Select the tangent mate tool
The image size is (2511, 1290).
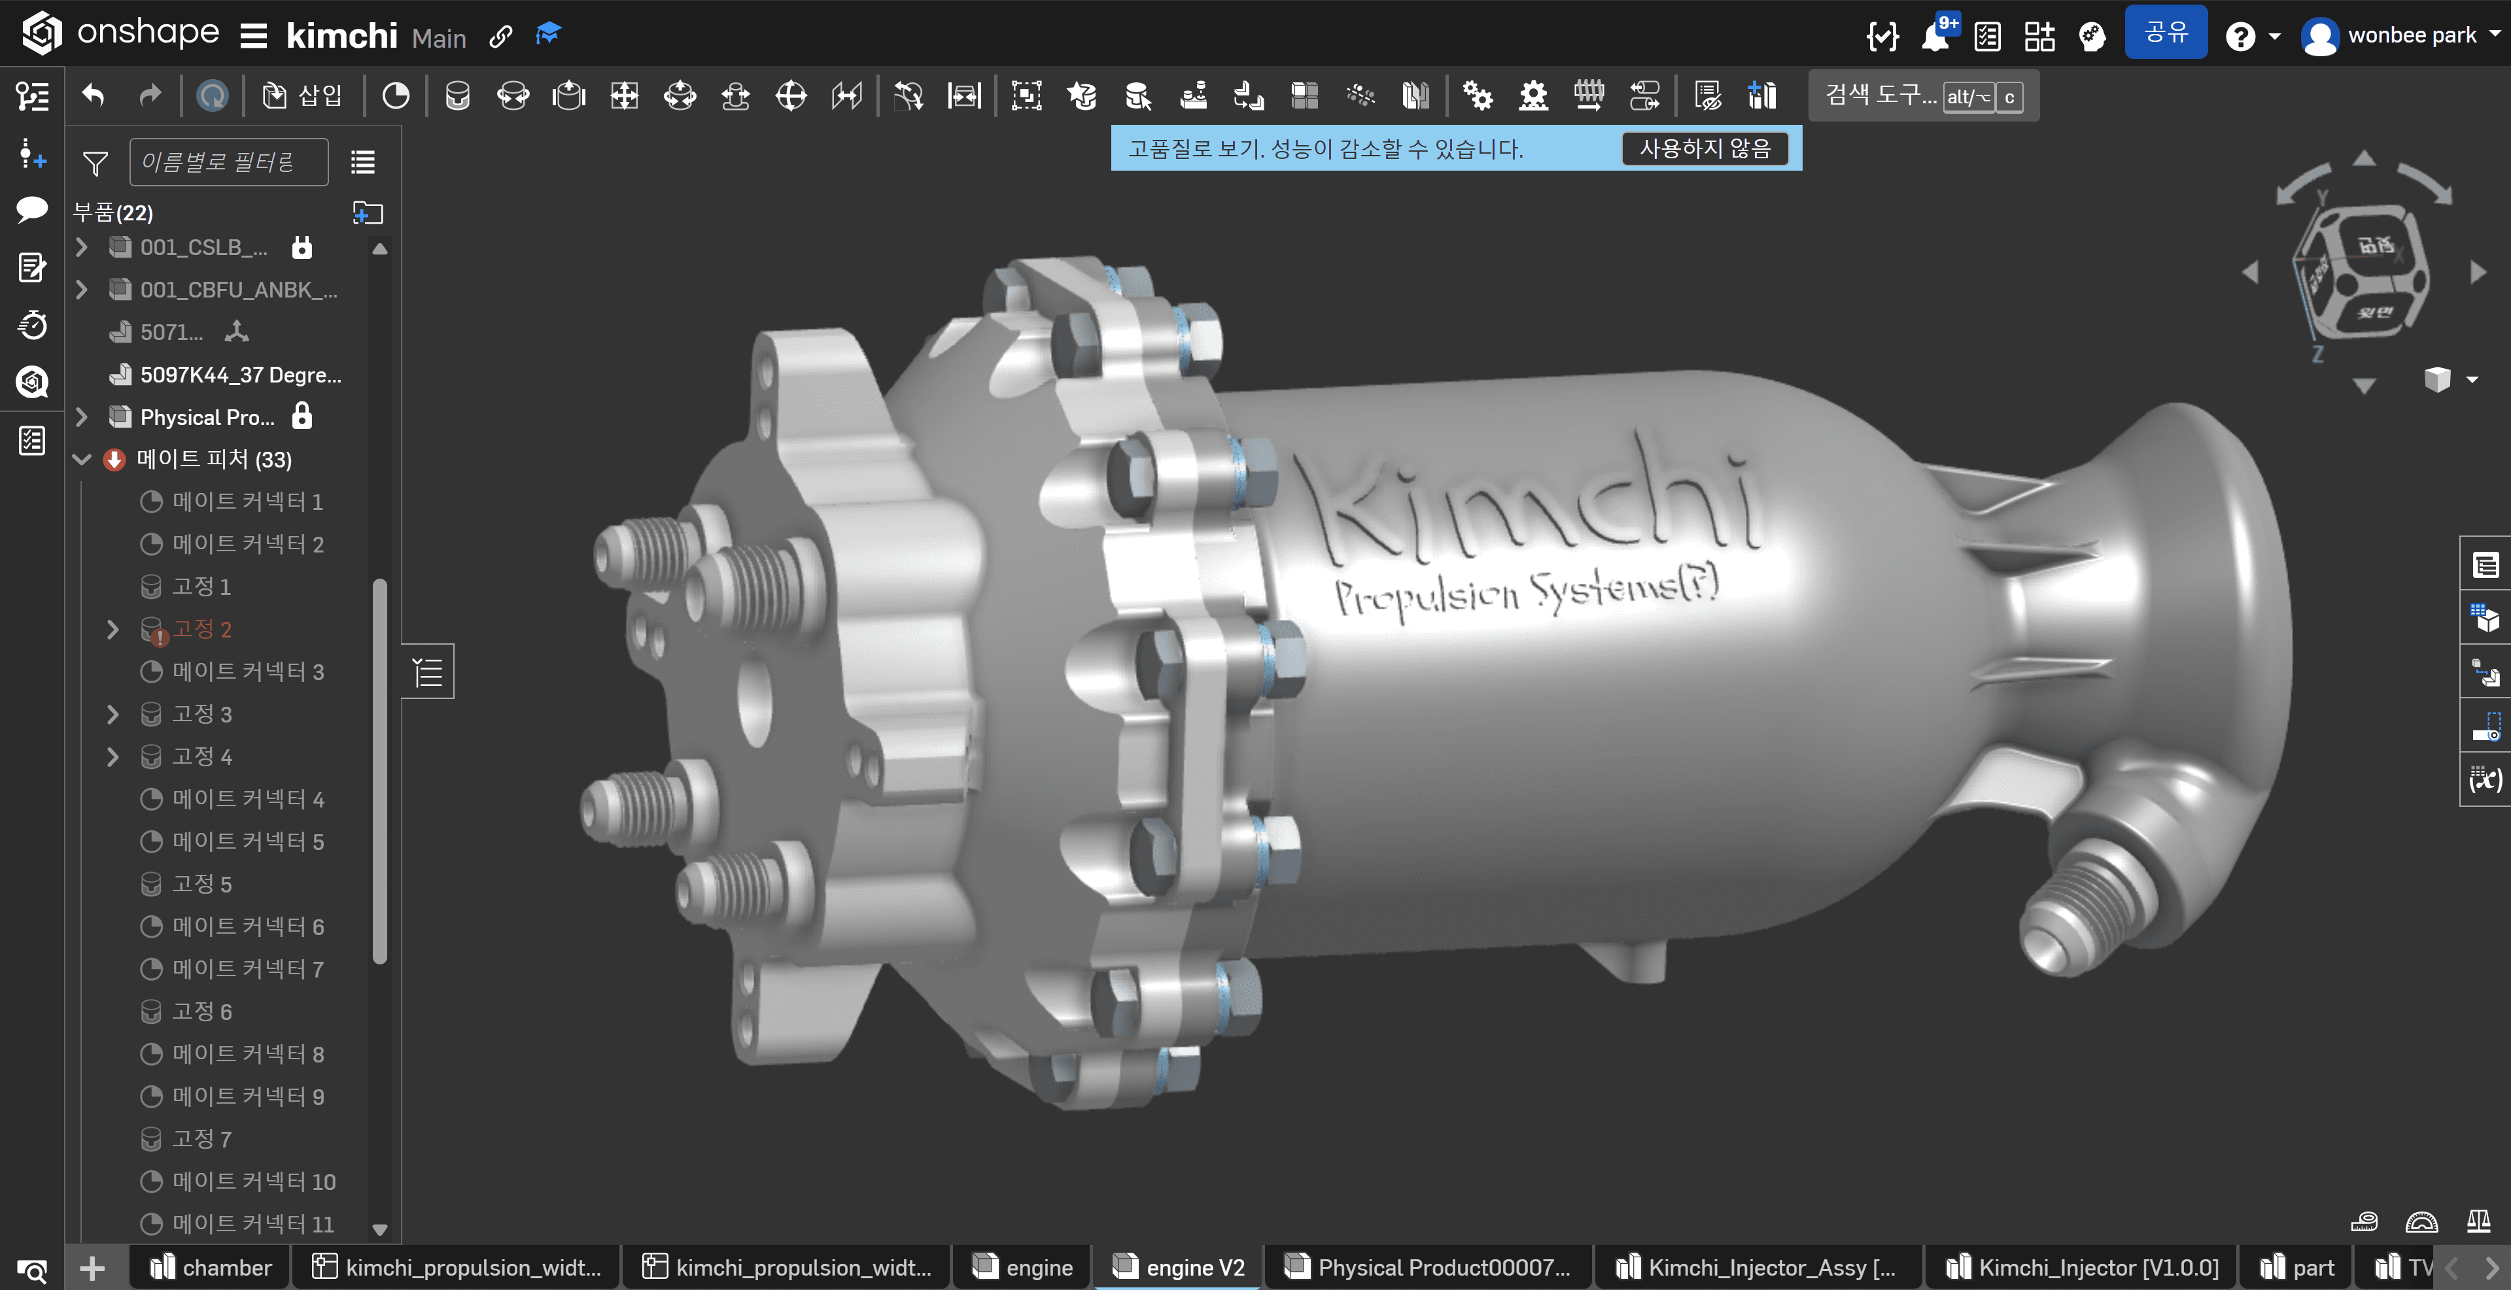[909, 95]
